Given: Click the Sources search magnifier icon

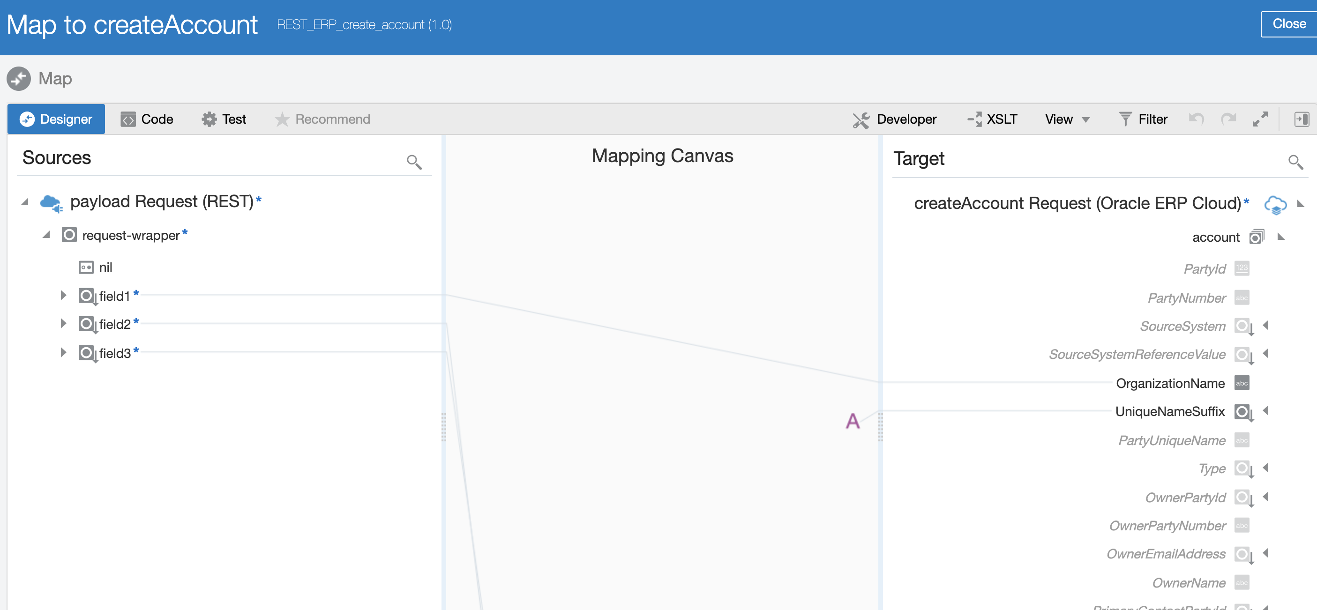Looking at the screenshot, I should [x=413, y=162].
